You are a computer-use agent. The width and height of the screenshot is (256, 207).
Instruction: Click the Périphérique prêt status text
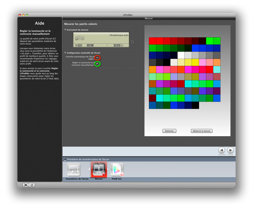pyautogui.click(x=119, y=35)
